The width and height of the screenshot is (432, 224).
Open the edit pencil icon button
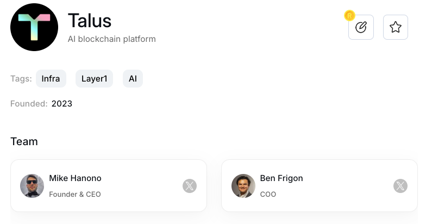[x=361, y=27]
